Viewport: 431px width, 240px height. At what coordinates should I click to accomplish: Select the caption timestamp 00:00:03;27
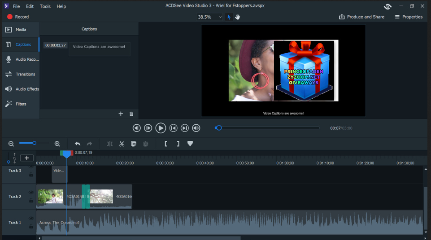coord(56,45)
